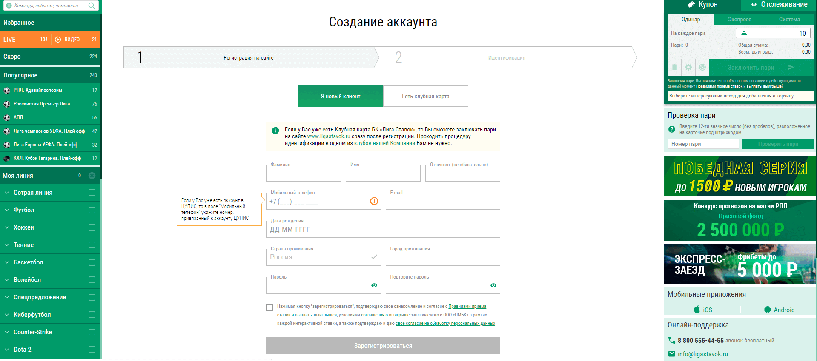Click the ticket icon next to Купон
The height and width of the screenshot is (361, 817).
click(691, 4)
